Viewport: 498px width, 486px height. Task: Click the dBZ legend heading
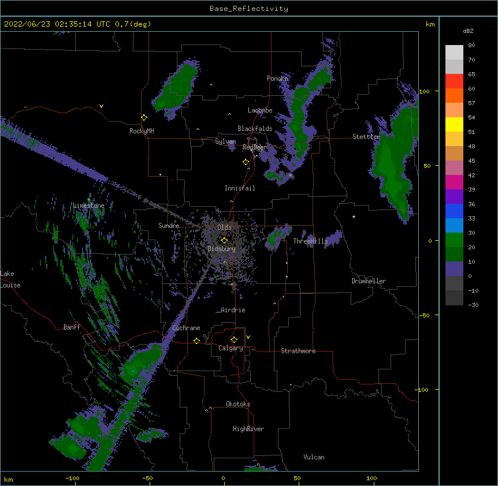(468, 31)
